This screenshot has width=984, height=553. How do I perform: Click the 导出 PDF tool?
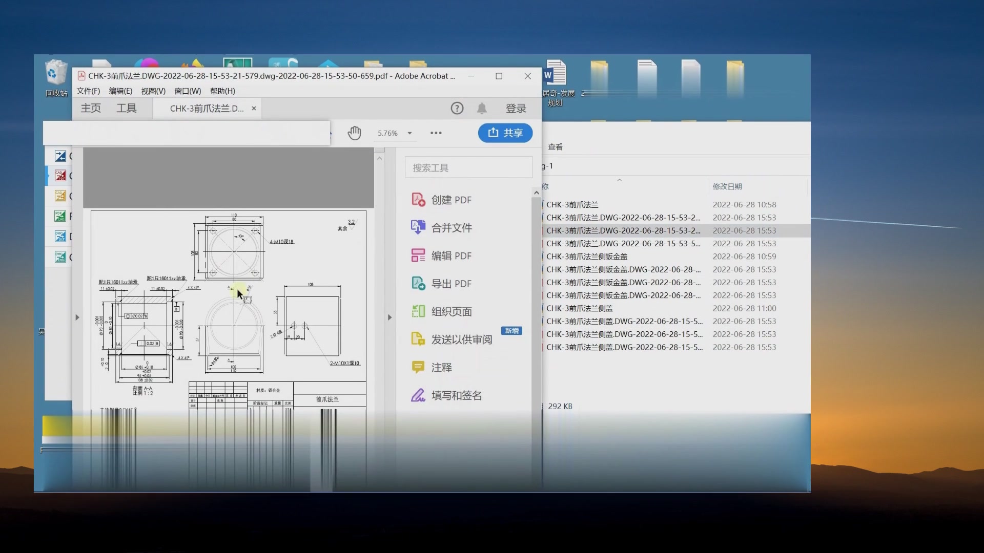[441, 284]
